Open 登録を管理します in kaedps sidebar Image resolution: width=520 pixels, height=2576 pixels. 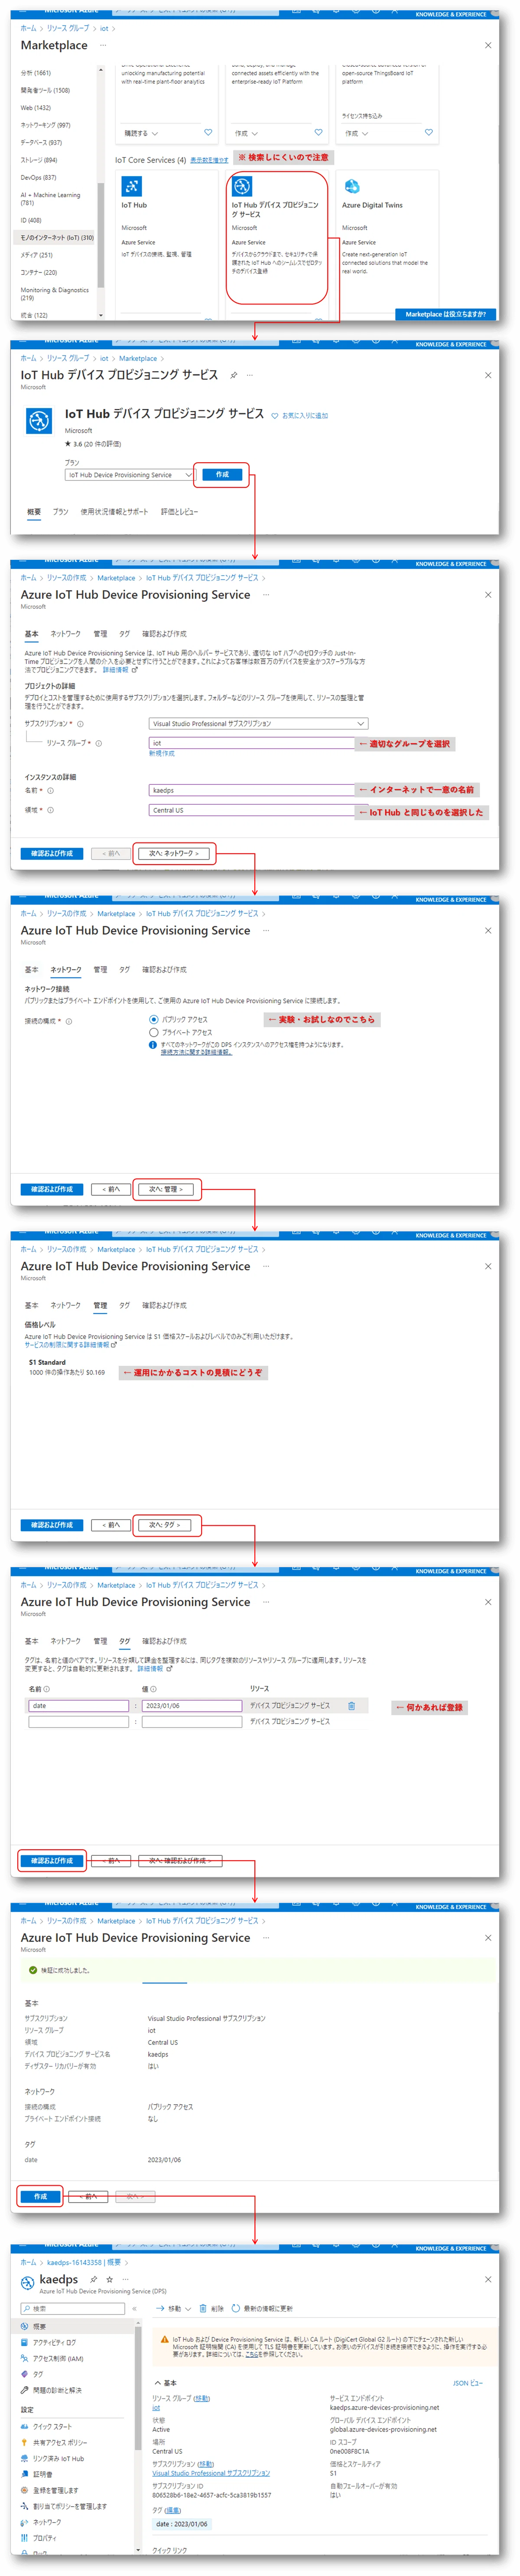click(55, 2490)
